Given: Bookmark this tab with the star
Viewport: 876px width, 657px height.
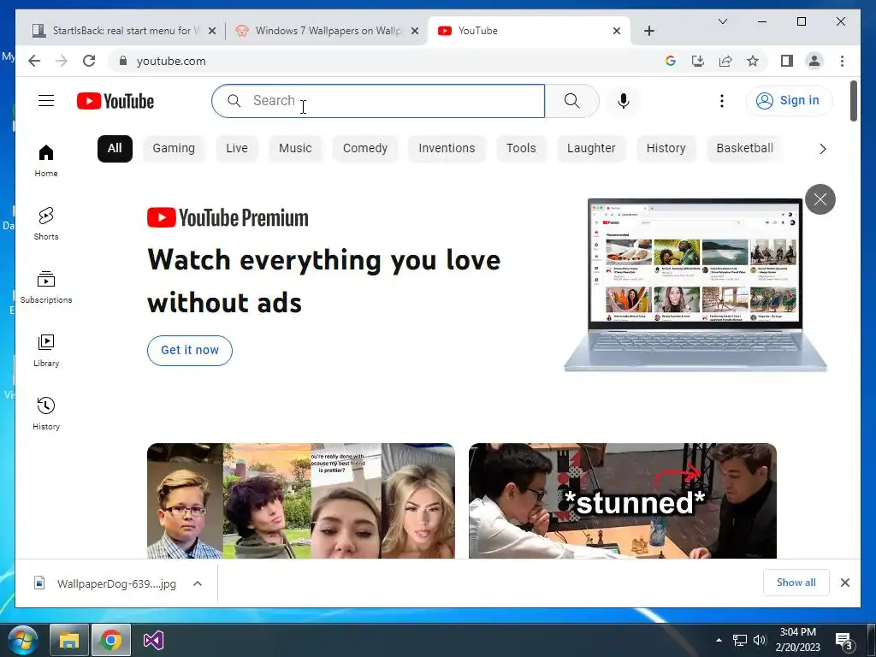Looking at the screenshot, I should pos(753,61).
